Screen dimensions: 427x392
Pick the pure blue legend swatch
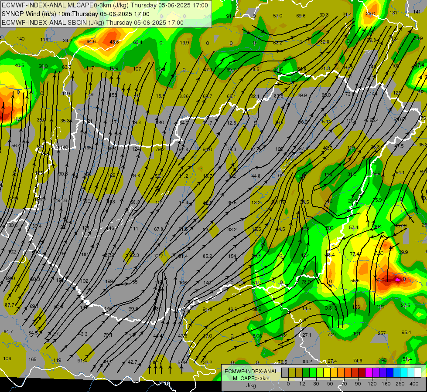(389, 372)
